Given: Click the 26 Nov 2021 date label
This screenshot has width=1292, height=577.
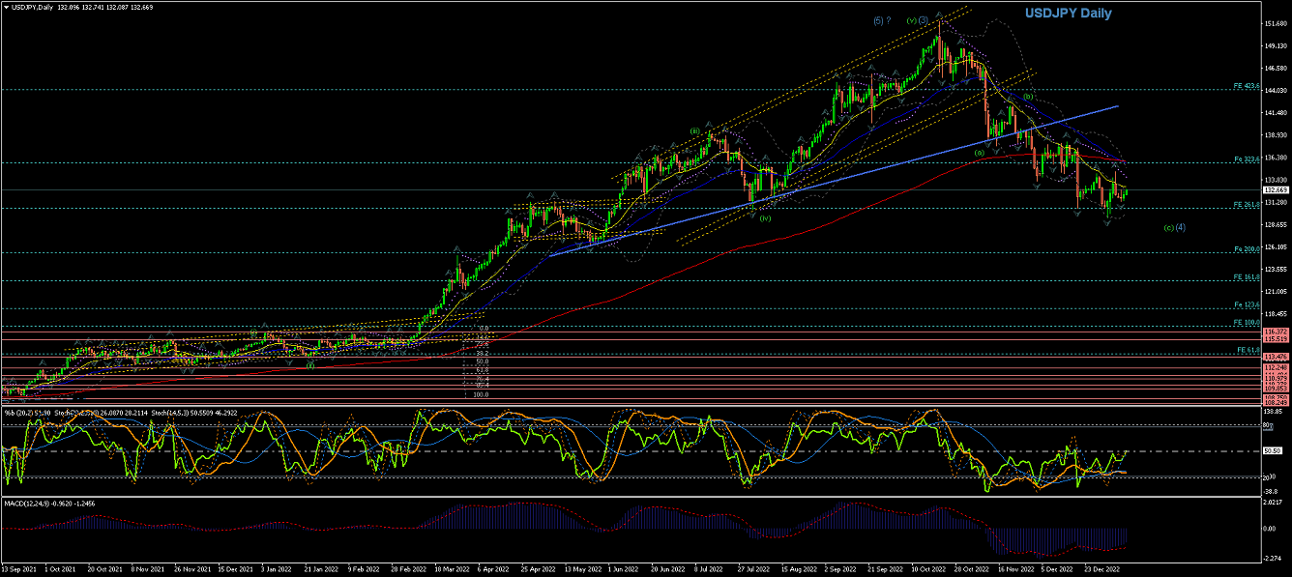Looking at the screenshot, I should pos(193,570).
